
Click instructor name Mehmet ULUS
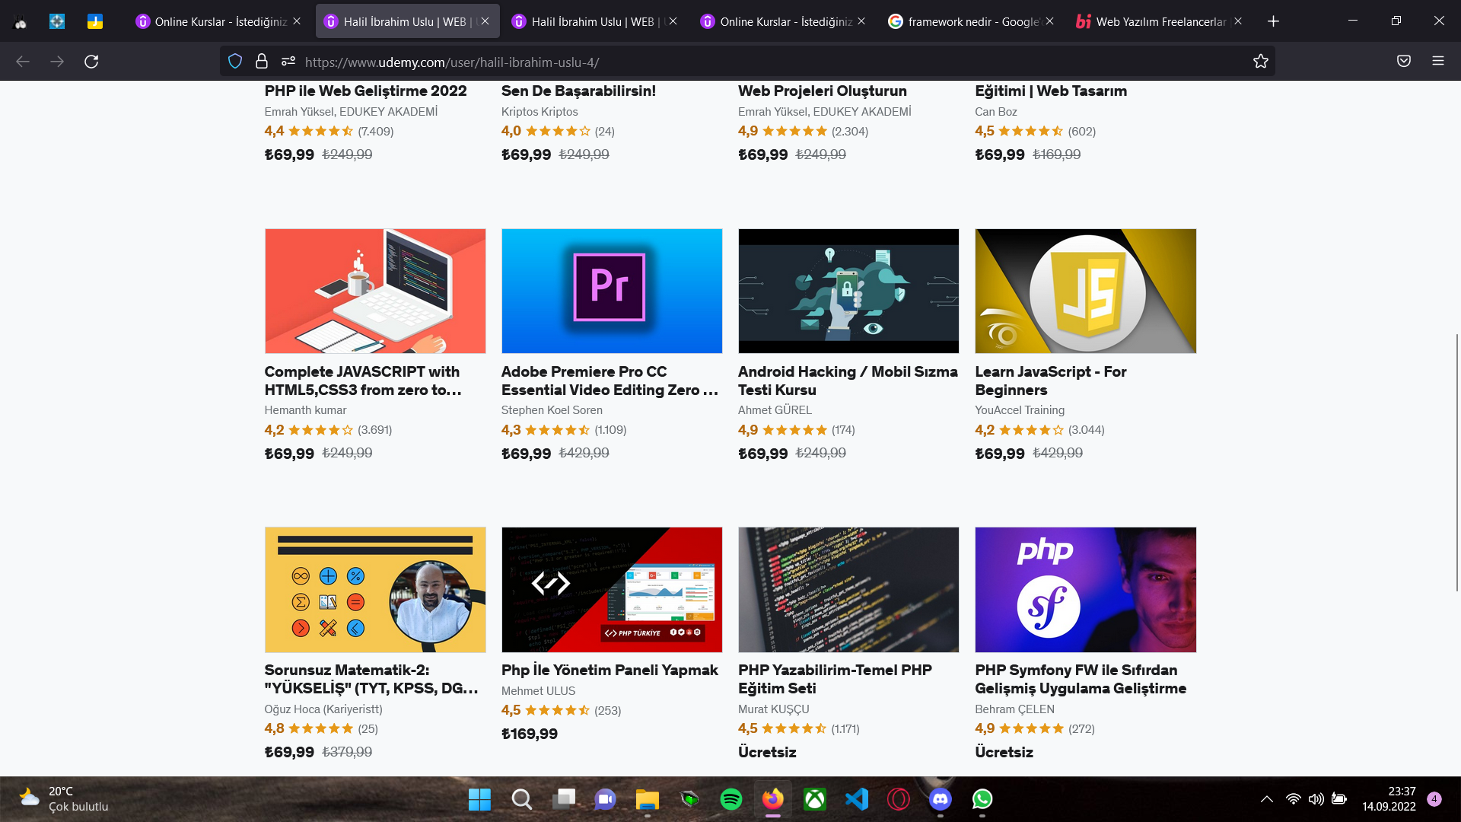coord(538,691)
